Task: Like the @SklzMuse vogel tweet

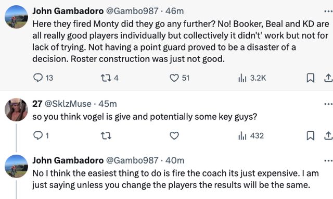Action: 174,135
